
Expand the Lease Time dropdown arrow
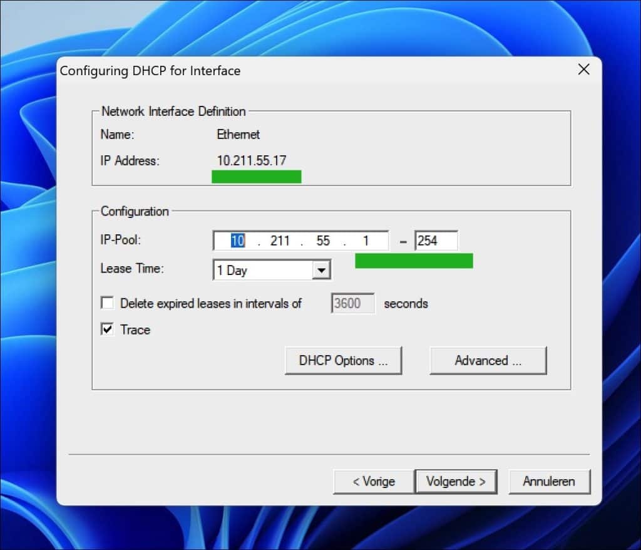click(x=321, y=270)
